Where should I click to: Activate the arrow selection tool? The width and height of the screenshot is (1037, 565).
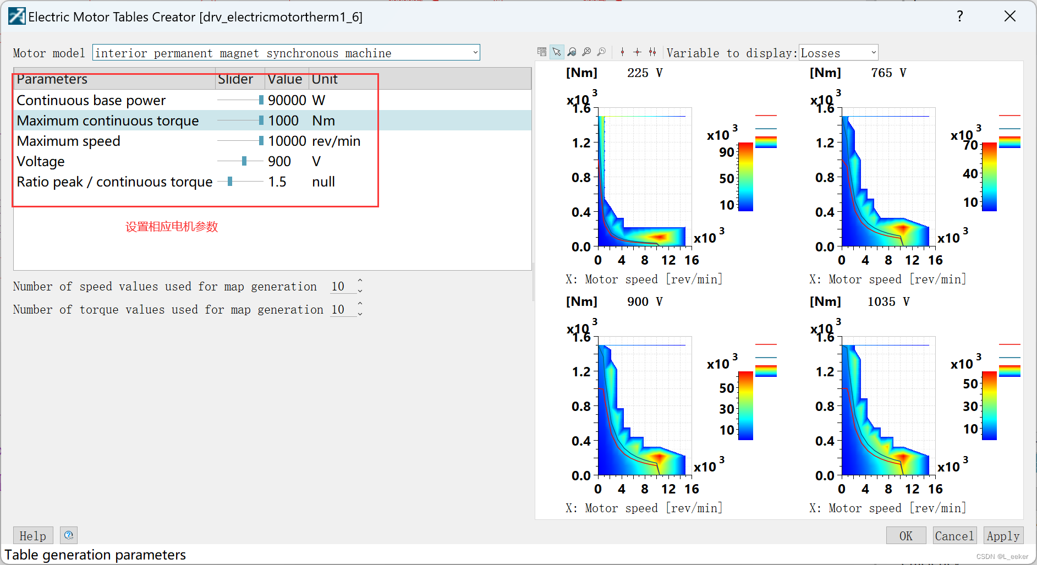(x=557, y=52)
